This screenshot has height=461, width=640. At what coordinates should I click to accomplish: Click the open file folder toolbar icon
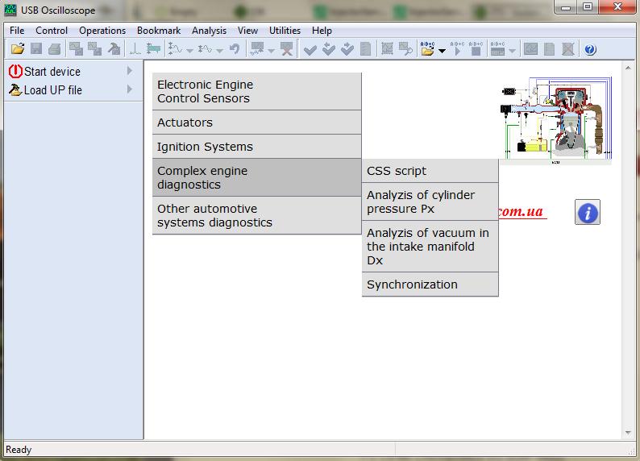point(17,49)
